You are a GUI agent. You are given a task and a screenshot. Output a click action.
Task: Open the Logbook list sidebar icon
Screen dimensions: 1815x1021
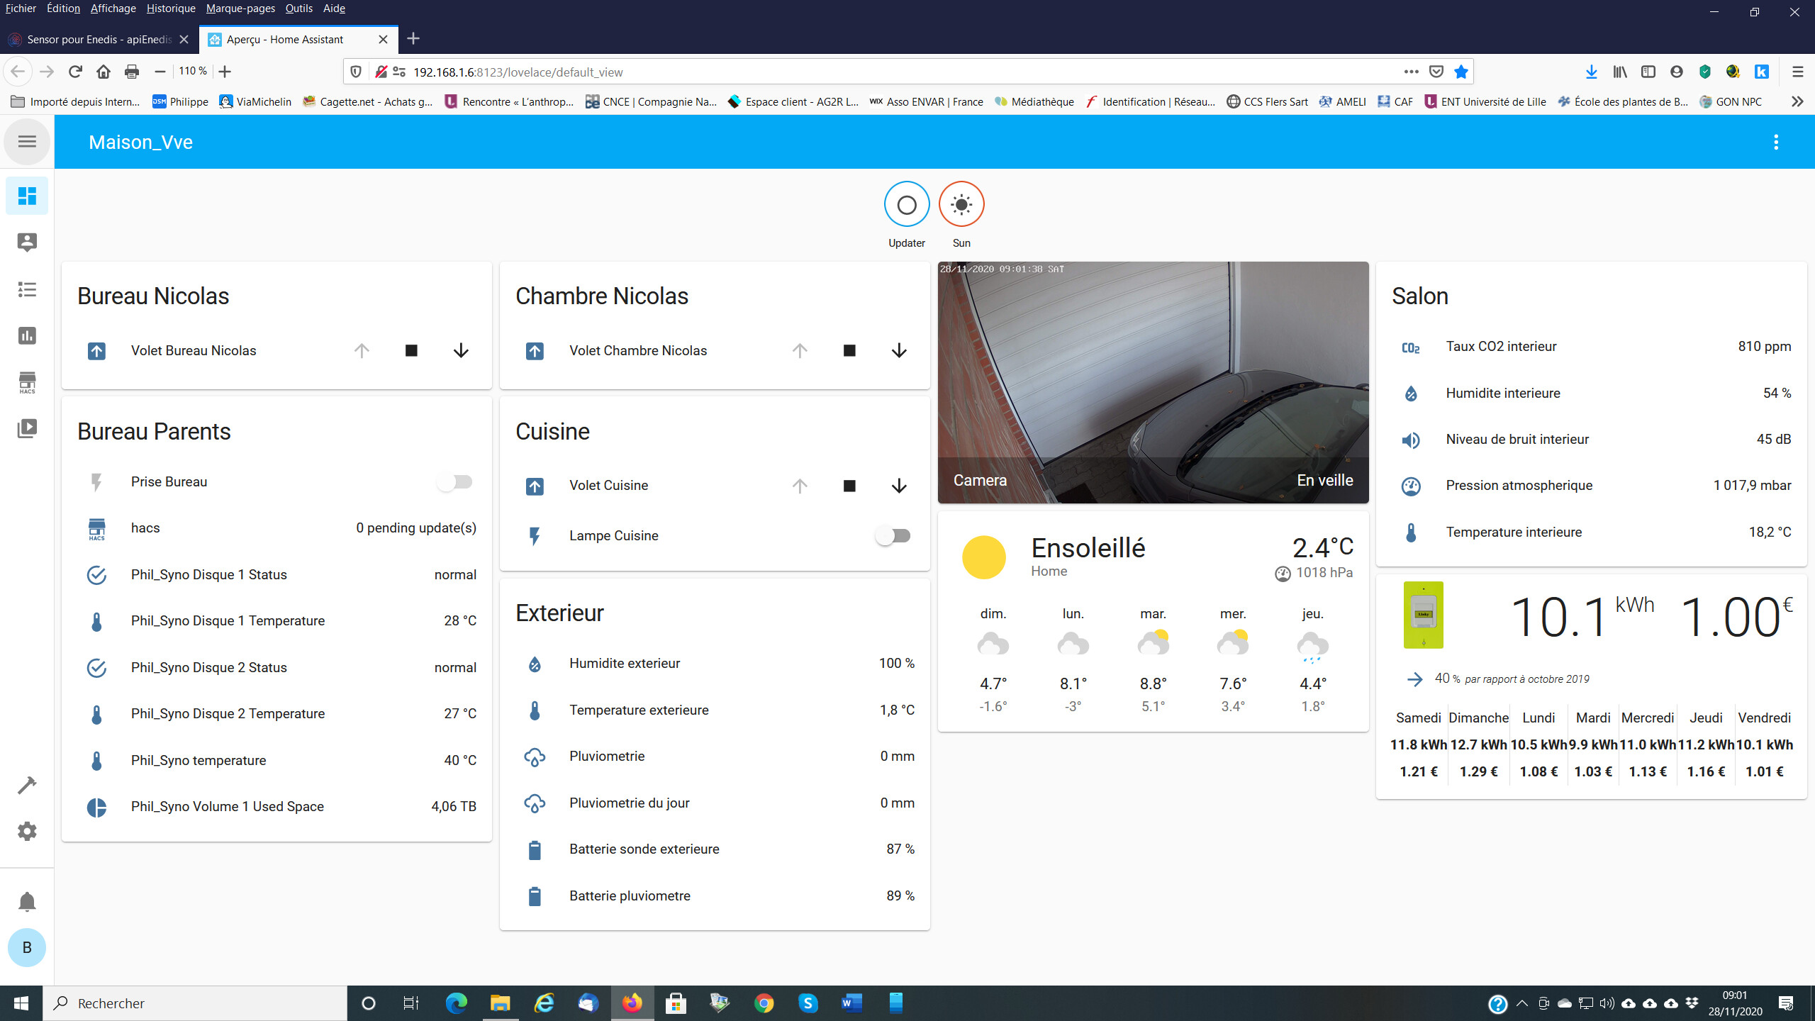point(27,289)
